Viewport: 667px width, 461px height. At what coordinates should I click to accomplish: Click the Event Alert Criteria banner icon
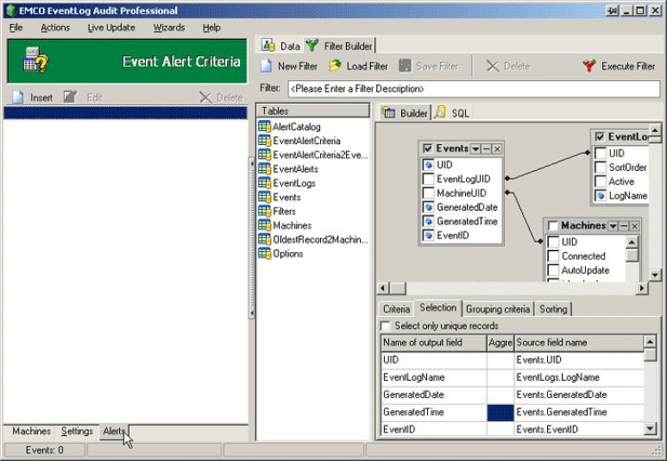[x=36, y=61]
